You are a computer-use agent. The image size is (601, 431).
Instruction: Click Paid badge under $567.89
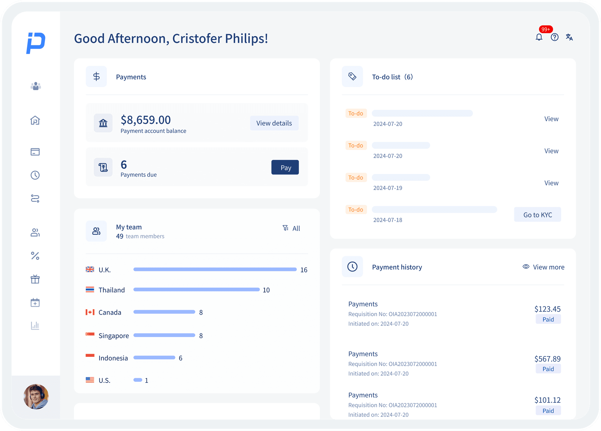[548, 369]
